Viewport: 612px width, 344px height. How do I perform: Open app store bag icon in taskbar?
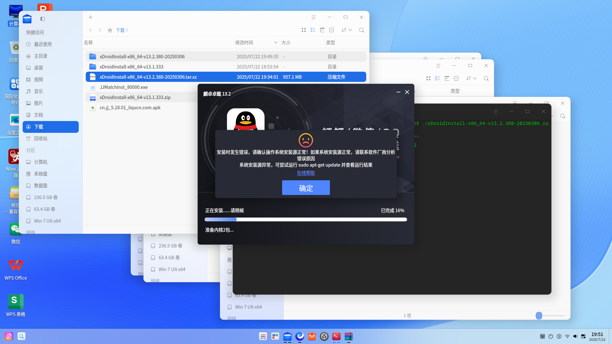tap(312, 336)
